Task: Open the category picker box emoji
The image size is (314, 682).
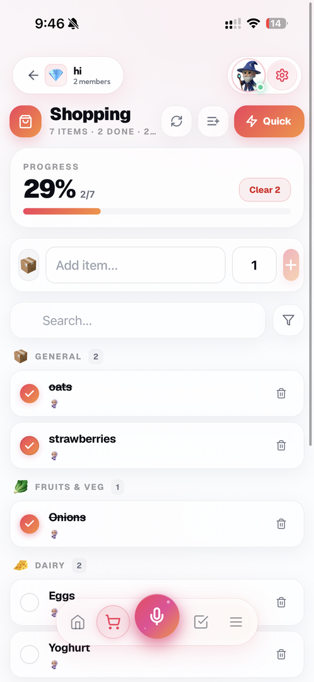Action: pyautogui.click(x=28, y=265)
